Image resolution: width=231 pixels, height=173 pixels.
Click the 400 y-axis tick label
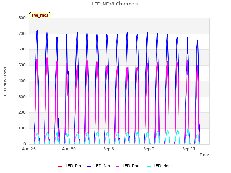(x=22, y=81)
